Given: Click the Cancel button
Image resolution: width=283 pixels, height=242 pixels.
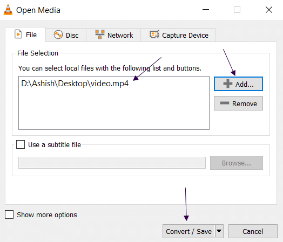Looking at the screenshot, I should click(x=253, y=231).
